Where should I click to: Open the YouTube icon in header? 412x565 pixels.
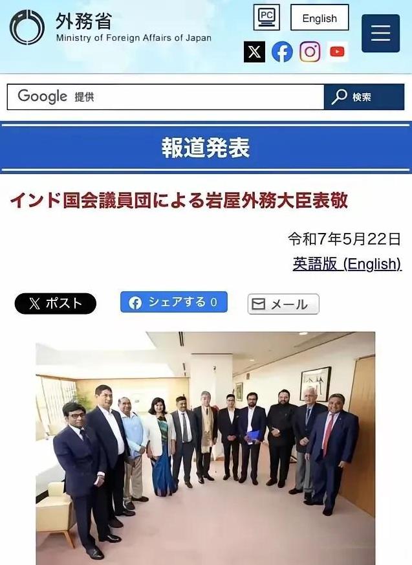point(337,52)
